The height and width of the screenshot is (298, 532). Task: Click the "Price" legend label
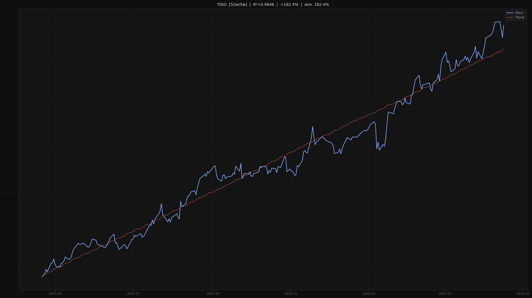519,13
